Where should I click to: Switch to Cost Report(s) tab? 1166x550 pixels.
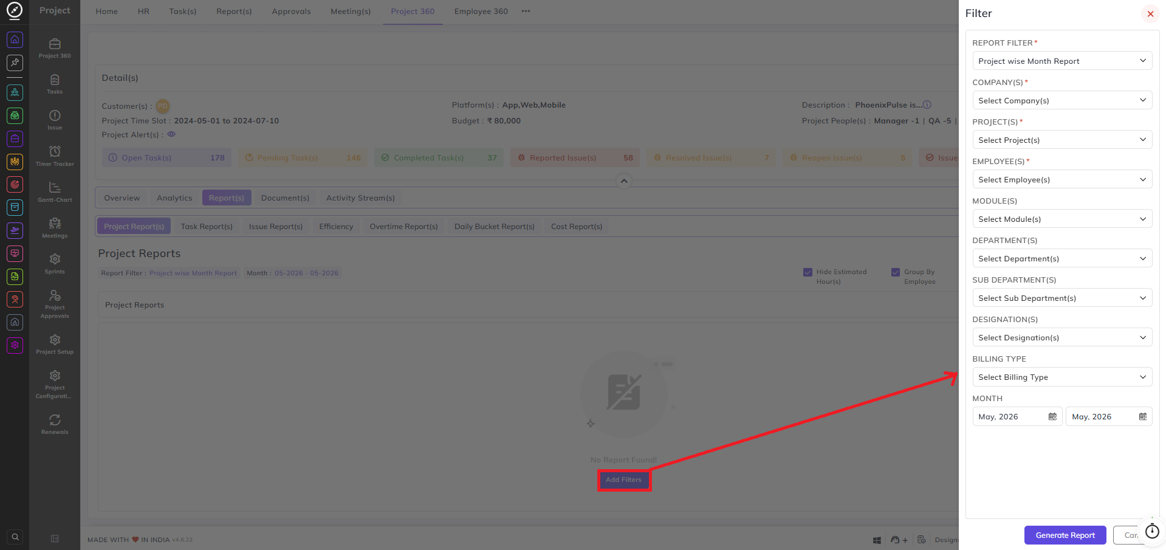577,226
